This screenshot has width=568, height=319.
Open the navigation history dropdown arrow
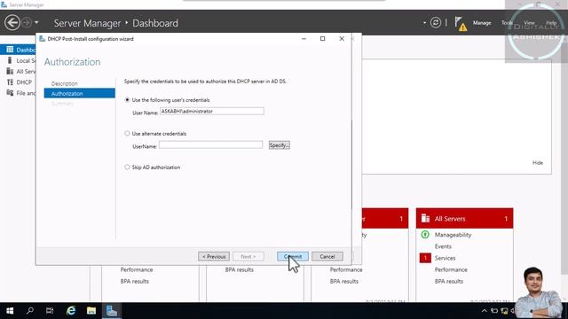[x=36, y=23]
